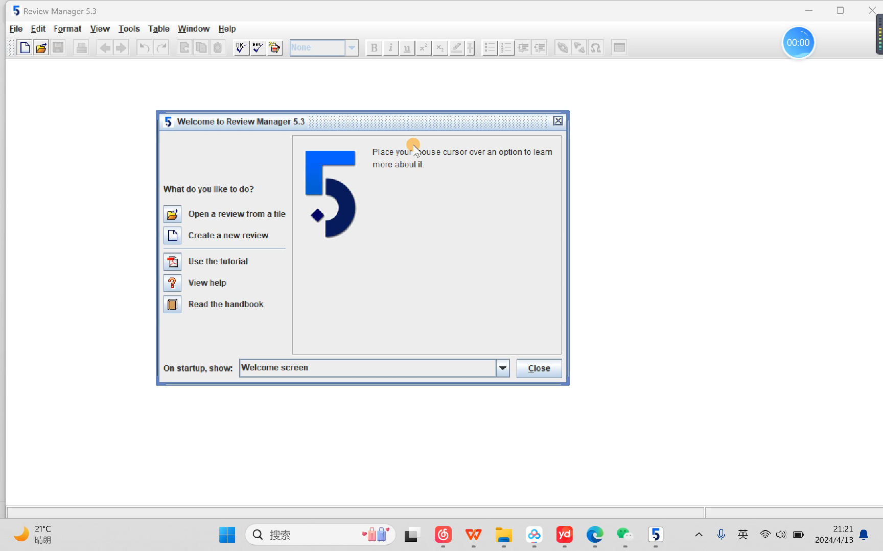Toggle Italic formatting button
883x551 pixels.
point(390,47)
